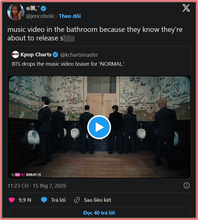Screen dimensions: 198x220
Task: Click Trả lời to reply
Action: [58, 200]
